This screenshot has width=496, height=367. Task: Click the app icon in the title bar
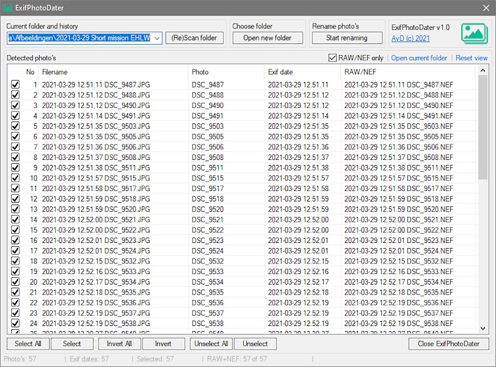(x=7, y=8)
